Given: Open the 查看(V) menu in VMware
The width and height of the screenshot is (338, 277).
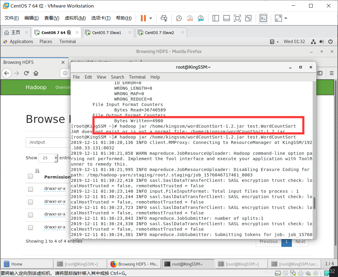Looking at the screenshot, I should [52, 18].
